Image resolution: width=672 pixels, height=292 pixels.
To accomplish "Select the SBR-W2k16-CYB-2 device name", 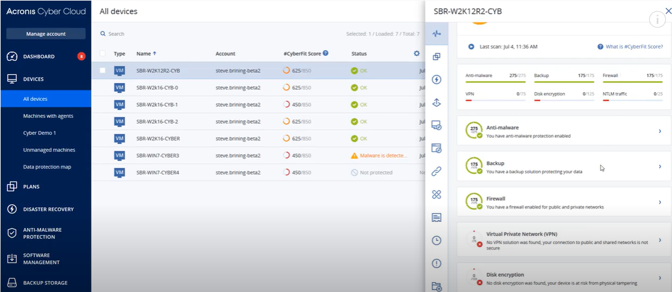I will (157, 122).
